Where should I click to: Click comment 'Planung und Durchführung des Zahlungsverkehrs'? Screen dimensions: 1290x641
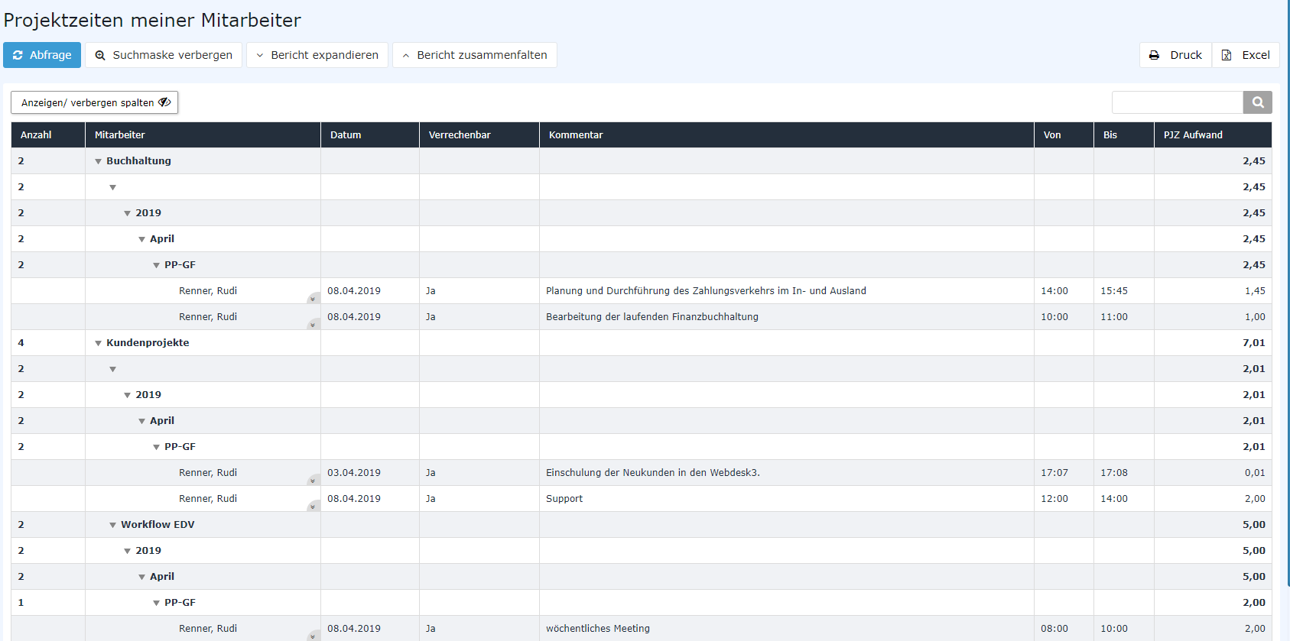(x=706, y=291)
